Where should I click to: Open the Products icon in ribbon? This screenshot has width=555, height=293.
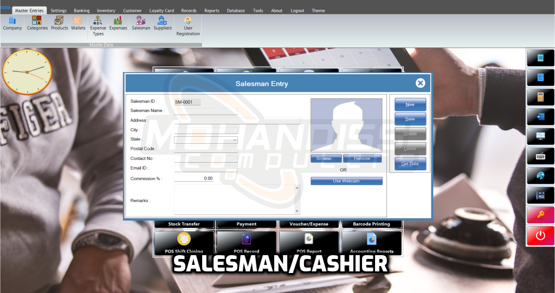coord(59,23)
